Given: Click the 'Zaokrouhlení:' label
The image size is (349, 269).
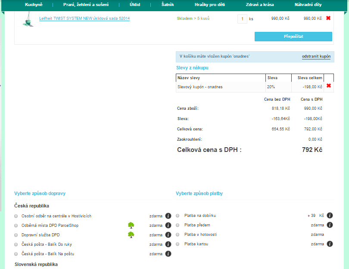Looking at the screenshot, I should (190, 139).
